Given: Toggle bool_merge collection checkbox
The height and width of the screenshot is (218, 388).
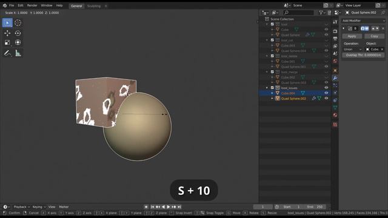Looking at the screenshot, I should 272,72.
